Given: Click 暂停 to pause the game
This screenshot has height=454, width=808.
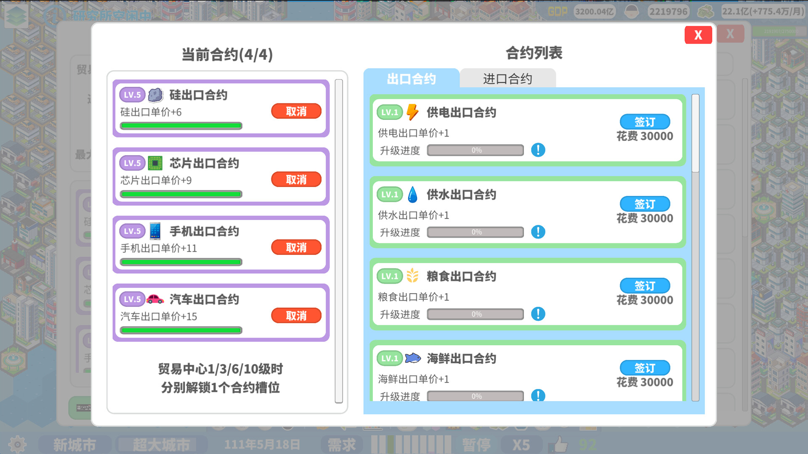Looking at the screenshot, I should coord(476,443).
